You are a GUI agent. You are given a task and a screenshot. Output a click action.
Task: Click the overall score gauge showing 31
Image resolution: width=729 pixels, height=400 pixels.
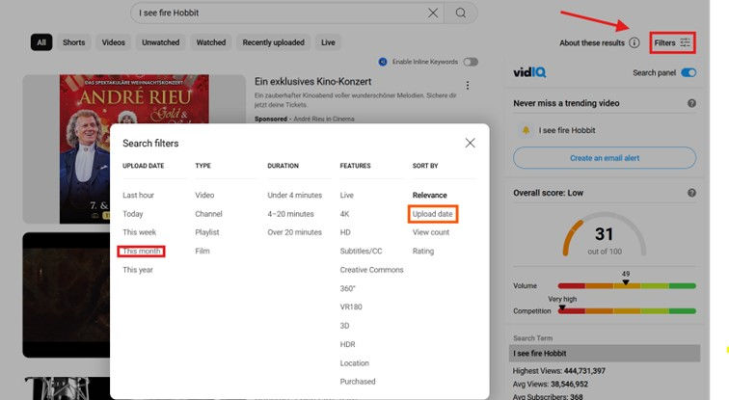tap(605, 234)
